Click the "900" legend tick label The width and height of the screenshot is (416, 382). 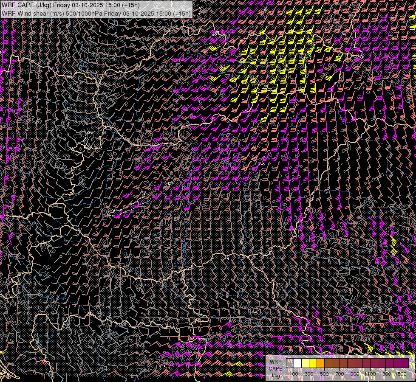click(355, 374)
